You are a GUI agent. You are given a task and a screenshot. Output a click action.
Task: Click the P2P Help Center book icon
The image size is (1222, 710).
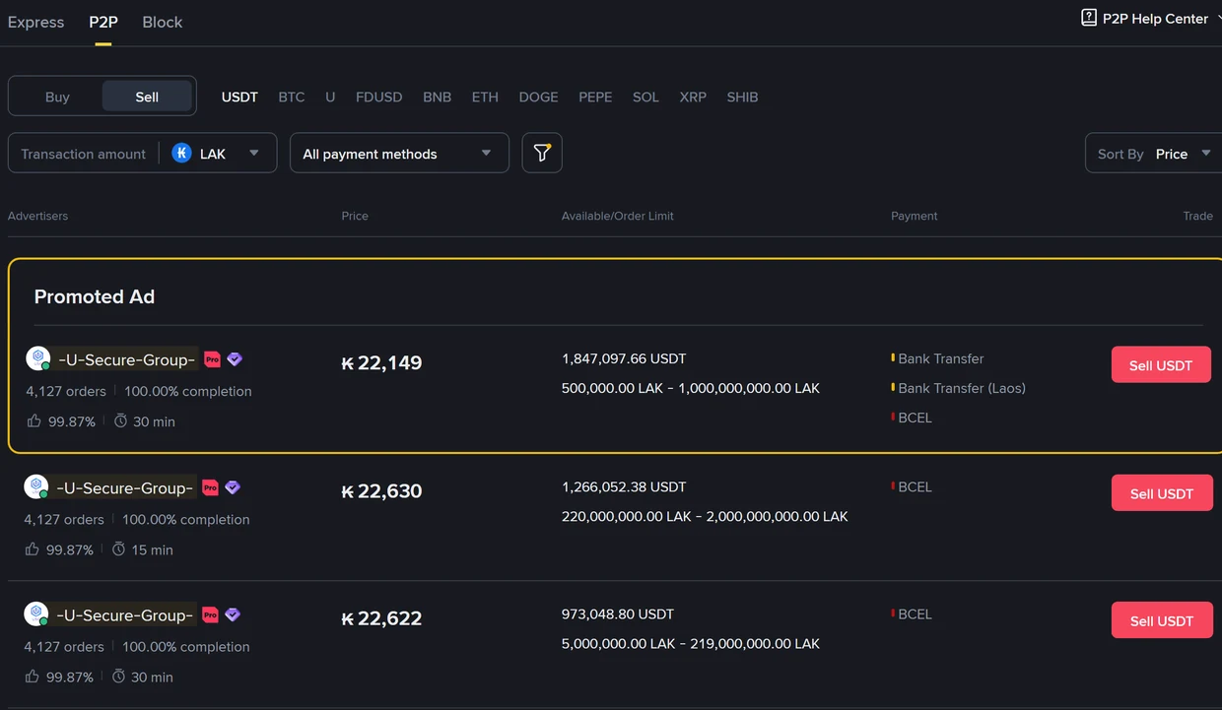1089,18
